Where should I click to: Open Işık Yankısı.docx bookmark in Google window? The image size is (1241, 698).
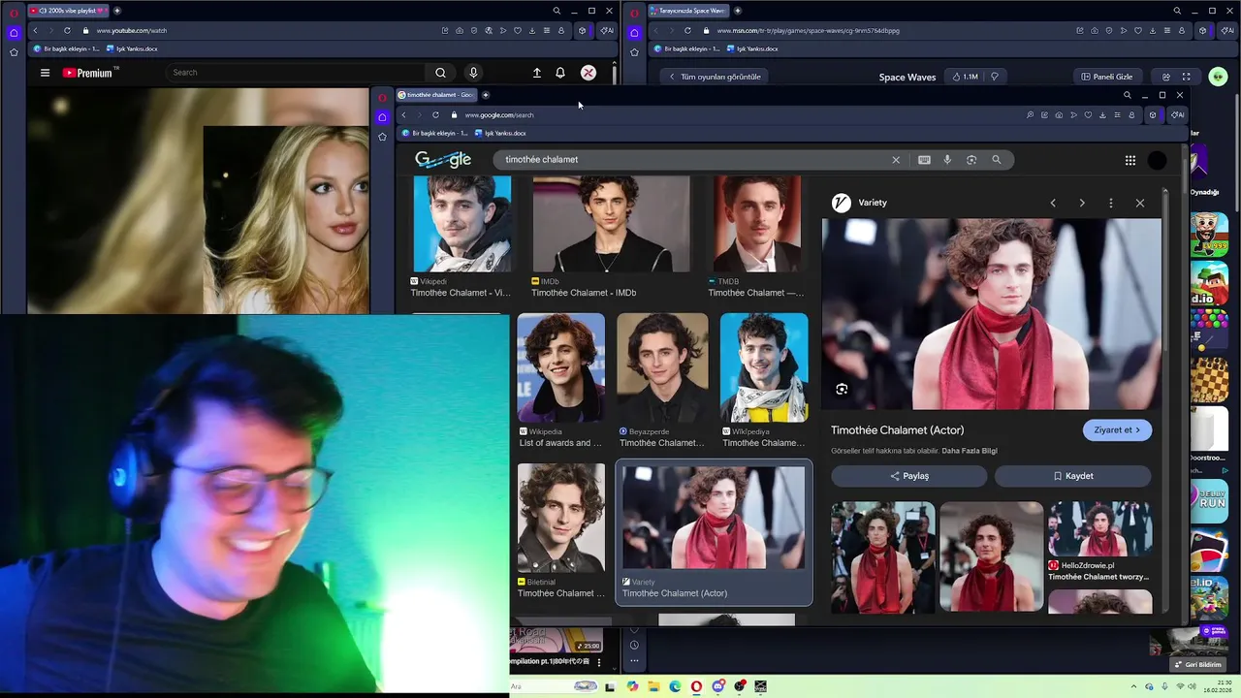click(501, 133)
